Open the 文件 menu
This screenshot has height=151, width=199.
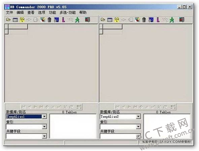coord(9,12)
